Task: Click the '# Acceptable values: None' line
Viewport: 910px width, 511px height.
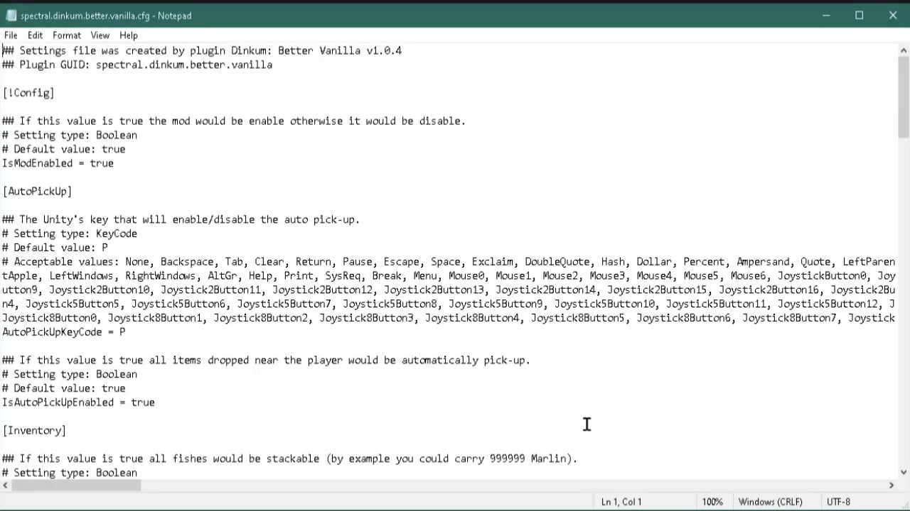Action: (449, 262)
